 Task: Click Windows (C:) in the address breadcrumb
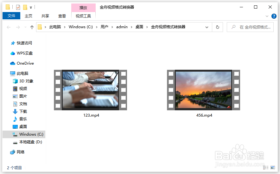(81, 27)
